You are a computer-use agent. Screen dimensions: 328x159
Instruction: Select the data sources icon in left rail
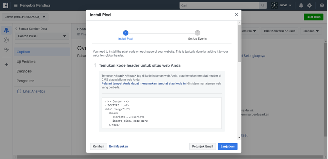pyautogui.click(x=6, y=30)
